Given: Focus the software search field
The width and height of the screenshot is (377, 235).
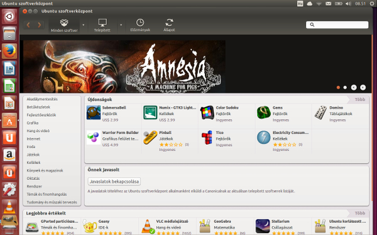Looking at the screenshot, I should [337, 24].
